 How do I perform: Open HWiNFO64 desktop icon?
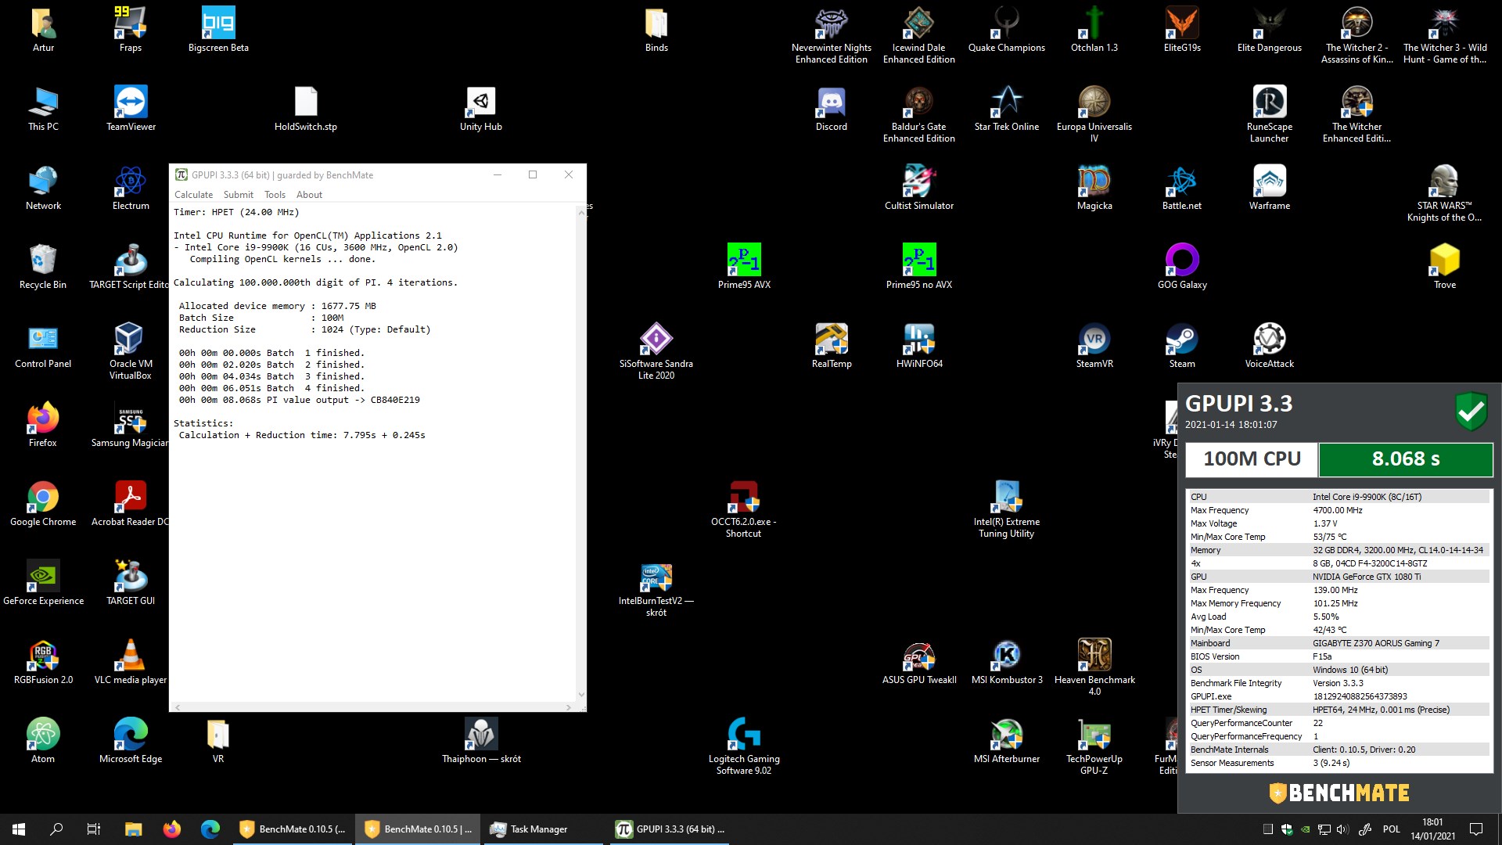coord(919,346)
